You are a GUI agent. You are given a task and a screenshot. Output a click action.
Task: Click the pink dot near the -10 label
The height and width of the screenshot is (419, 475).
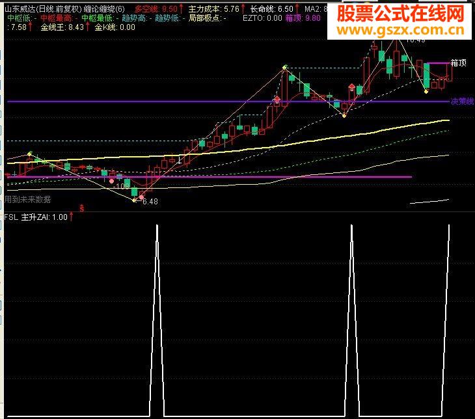(x=111, y=181)
